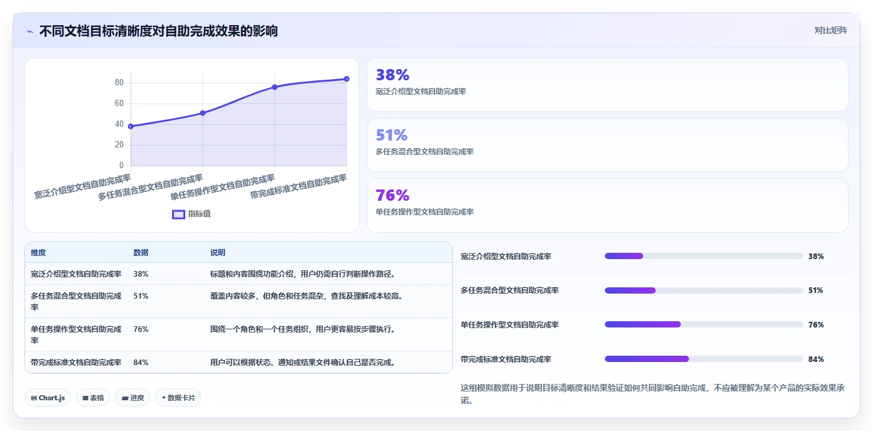
Task: Click the 说明 column header
Action: (217, 253)
